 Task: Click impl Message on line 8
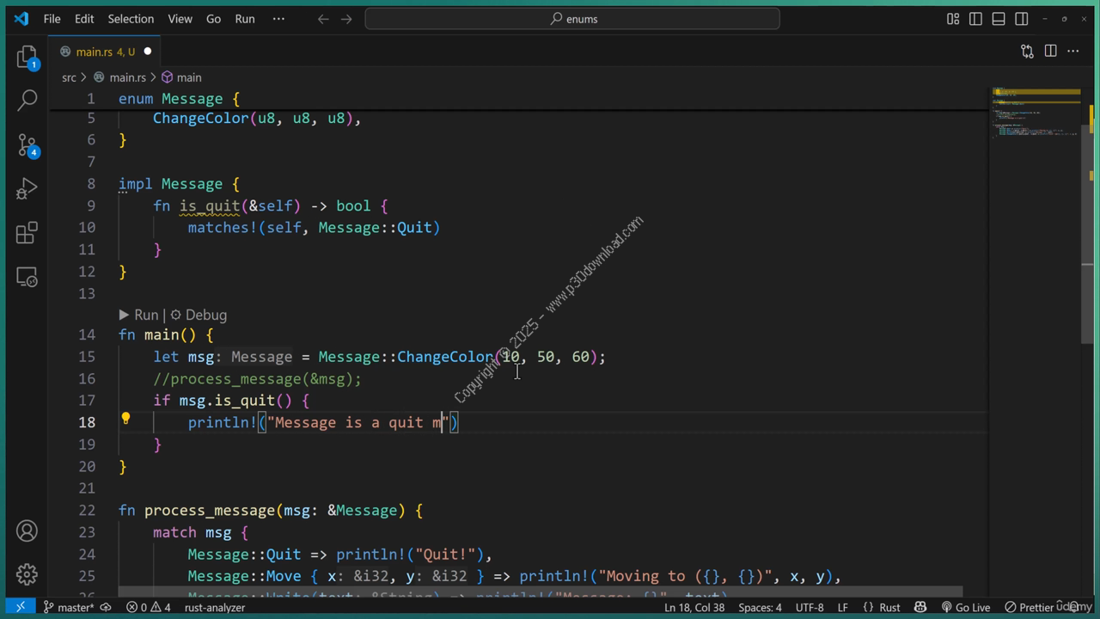179,184
